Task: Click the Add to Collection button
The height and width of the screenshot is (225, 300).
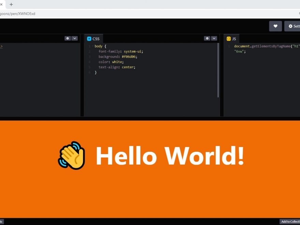Action: [290, 222]
